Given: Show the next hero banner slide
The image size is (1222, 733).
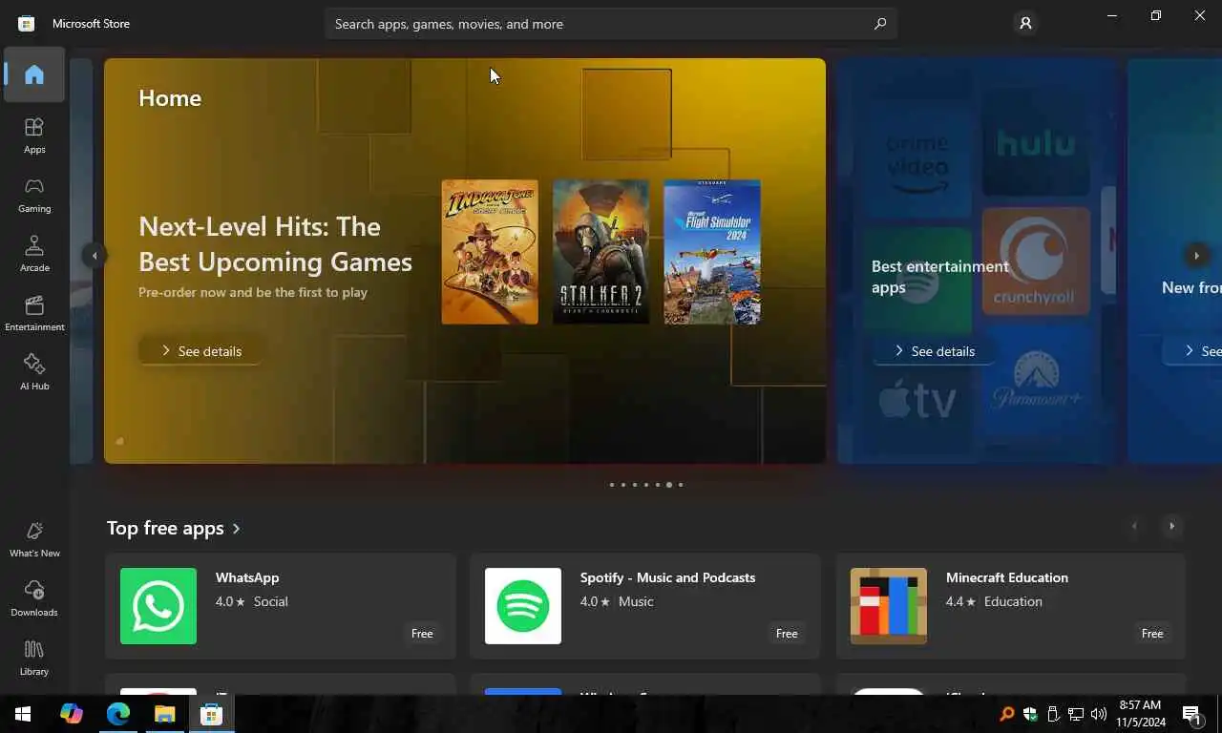Looking at the screenshot, I should (x=1196, y=255).
